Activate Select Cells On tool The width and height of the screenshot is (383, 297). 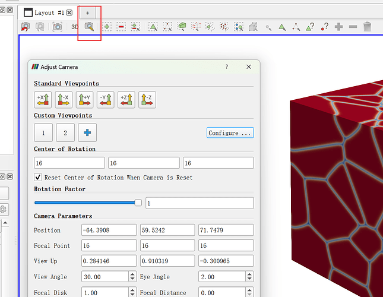point(153,27)
